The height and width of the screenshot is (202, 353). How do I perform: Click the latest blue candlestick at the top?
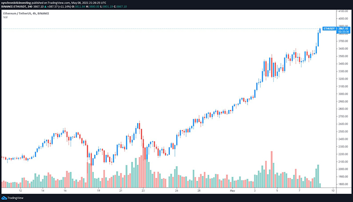pyautogui.click(x=318, y=37)
